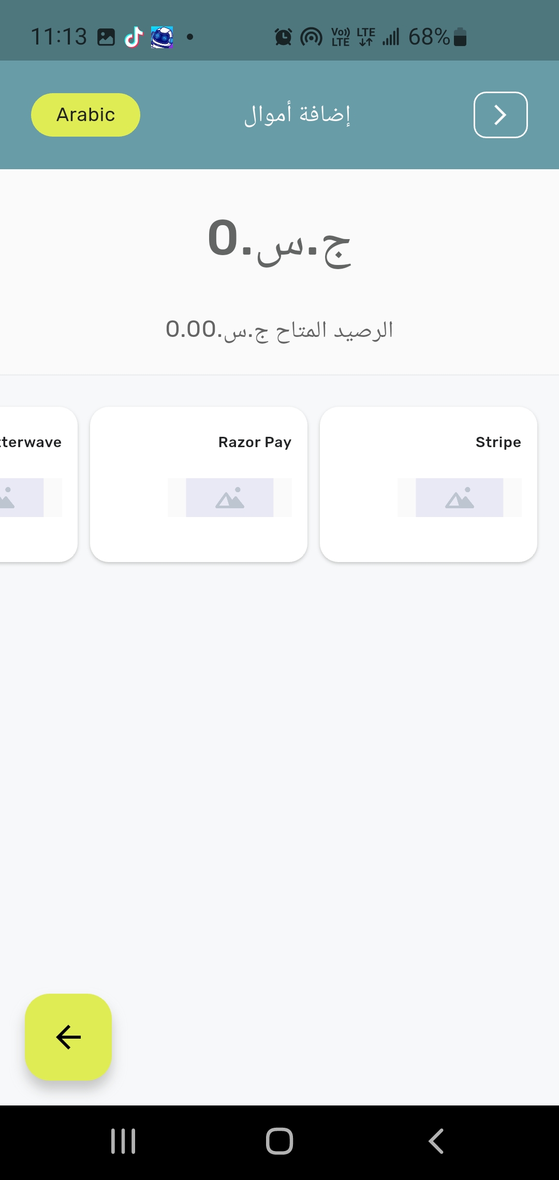Tap the large amount entry field

279,241
